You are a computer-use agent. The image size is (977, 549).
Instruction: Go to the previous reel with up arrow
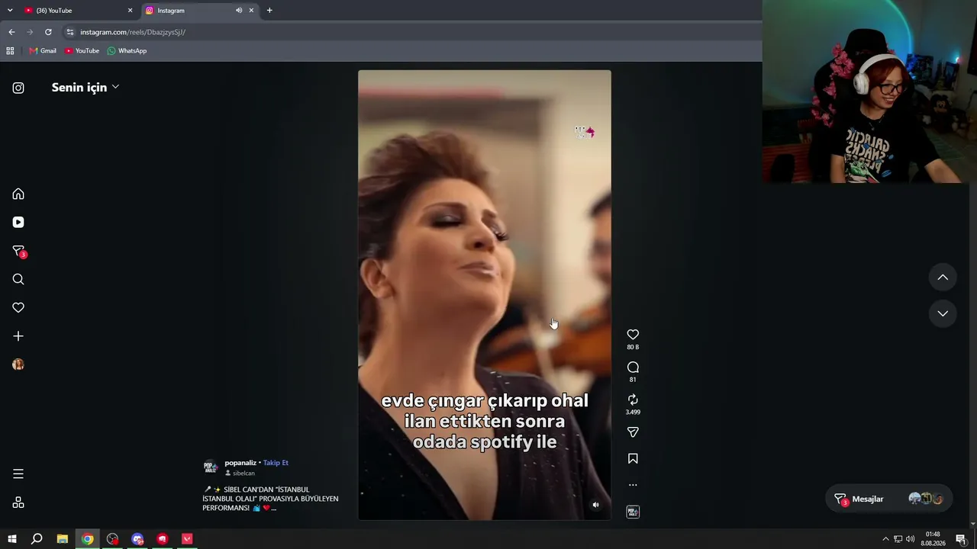point(943,278)
